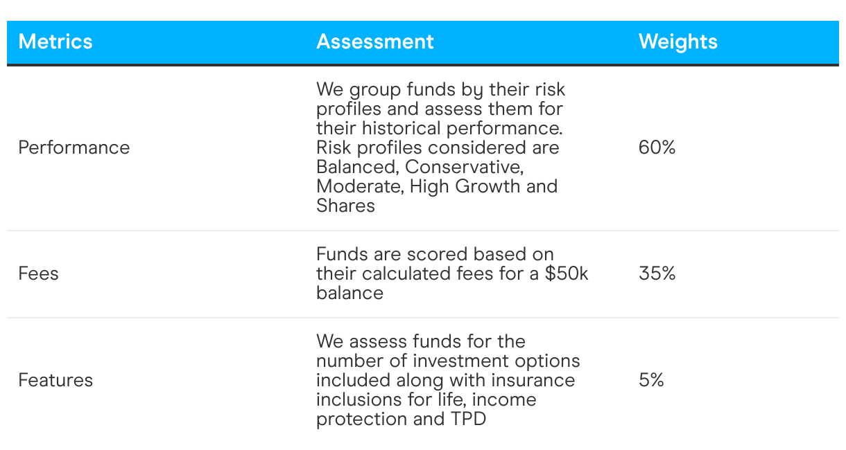
Task: Click the 'We assess funds for the' text
Action: point(421,341)
